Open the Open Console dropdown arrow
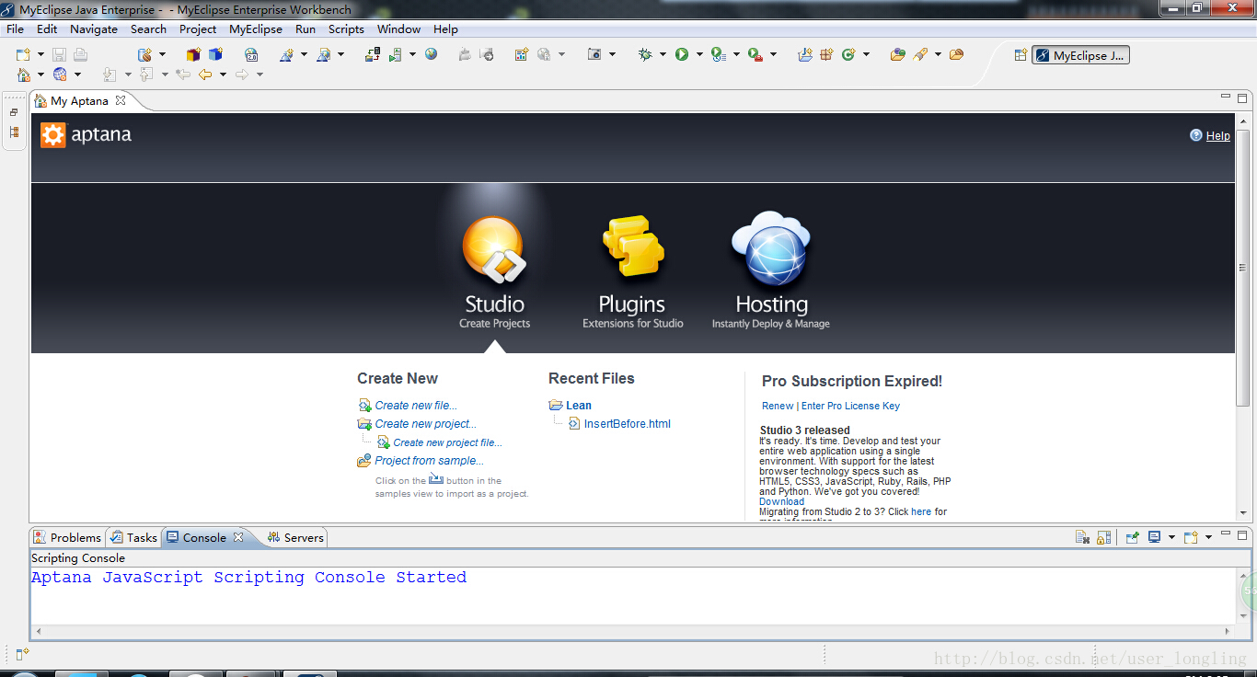 click(x=1208, y=537)
